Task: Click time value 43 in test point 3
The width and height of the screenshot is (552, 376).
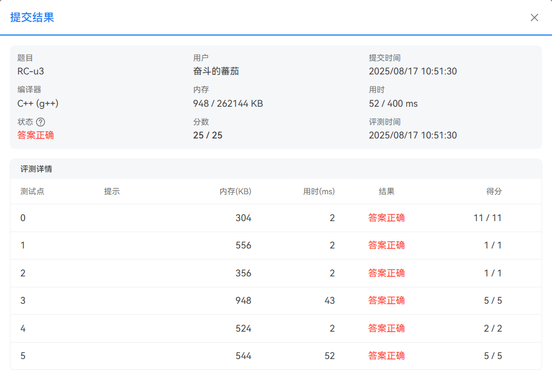Action: pos(330,300)
